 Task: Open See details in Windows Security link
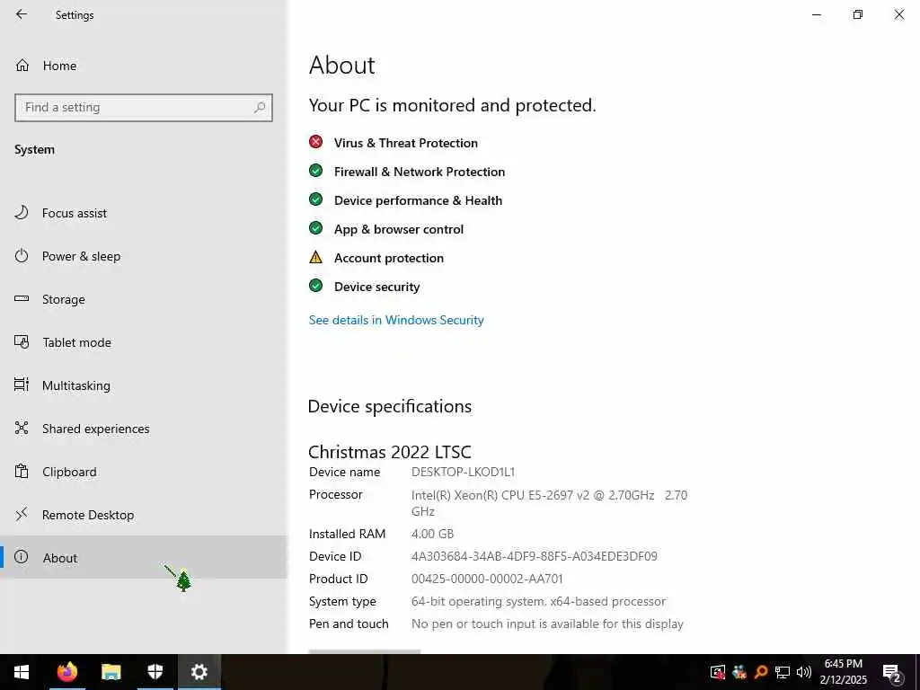pos(396,320)
